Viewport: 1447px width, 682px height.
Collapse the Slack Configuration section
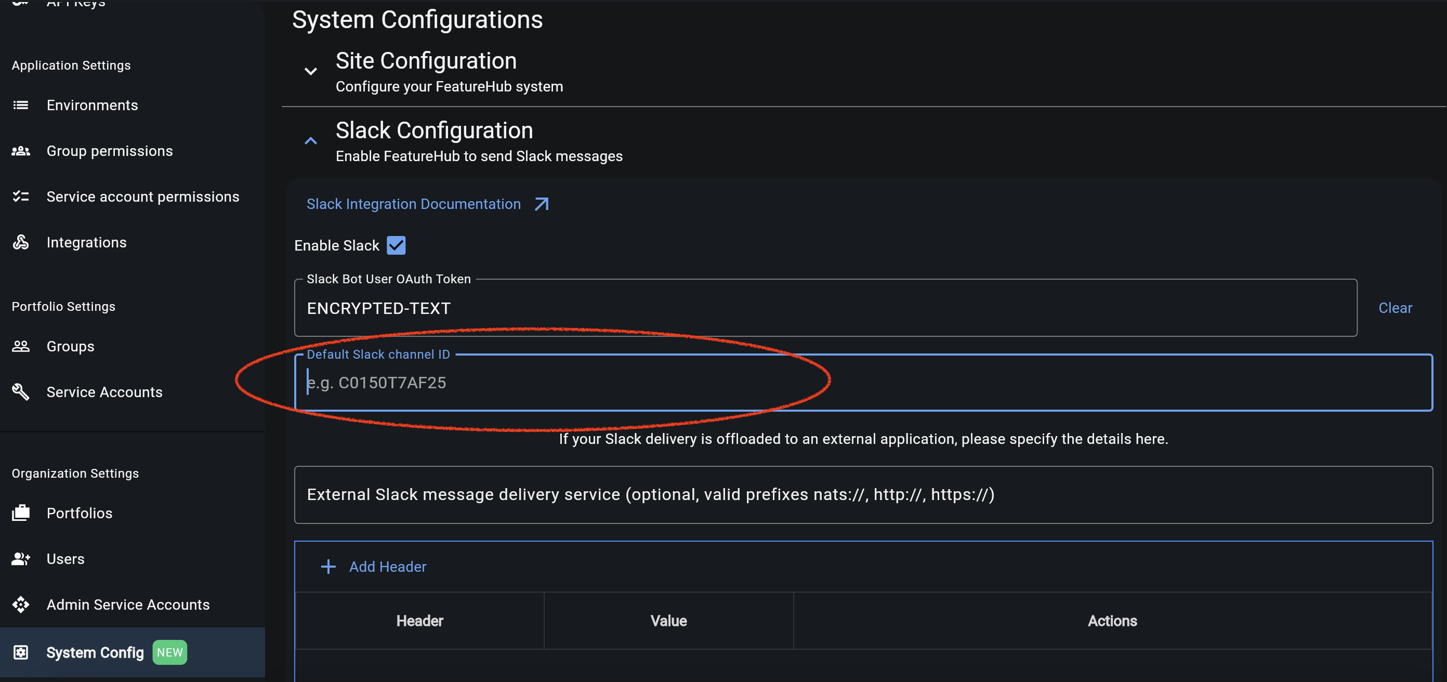(x=311, y=141)
